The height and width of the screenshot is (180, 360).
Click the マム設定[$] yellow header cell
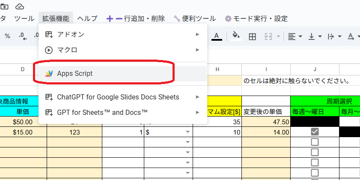coord(224,112)
